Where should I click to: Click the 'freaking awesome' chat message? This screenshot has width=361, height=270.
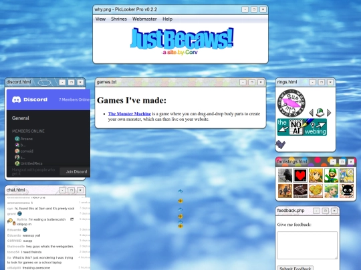(x=36, y=268)
